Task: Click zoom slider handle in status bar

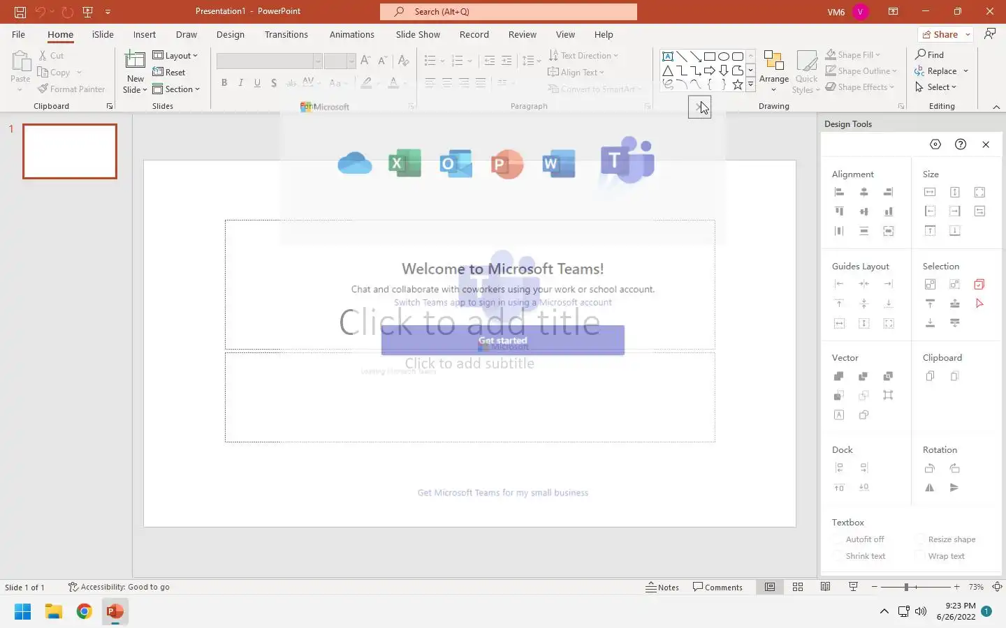Action: (x=906, y=587)
